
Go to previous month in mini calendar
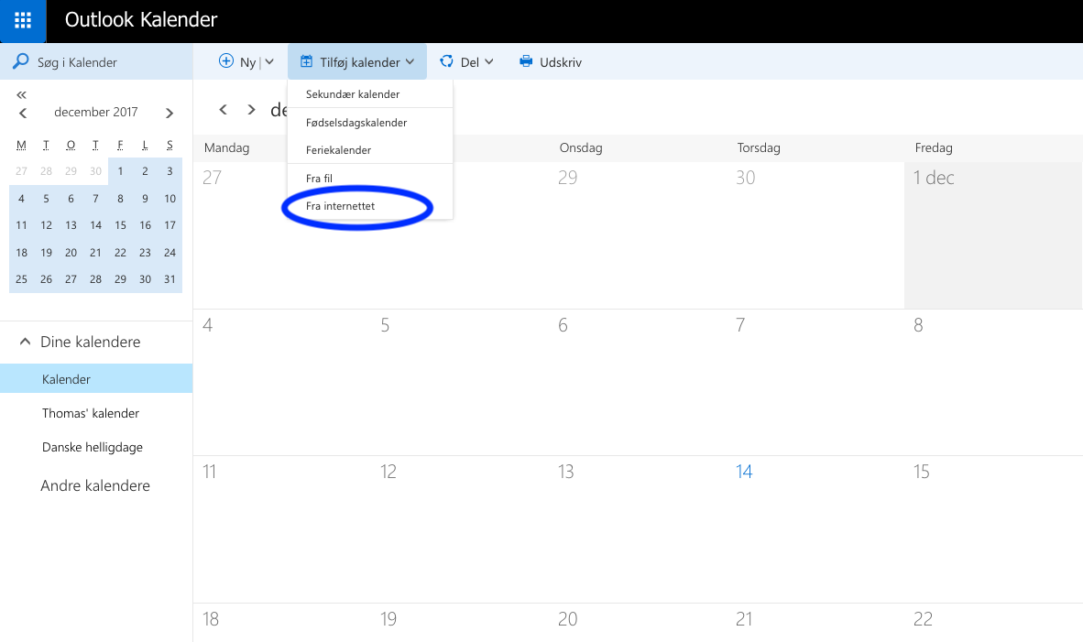click(23, 113)
